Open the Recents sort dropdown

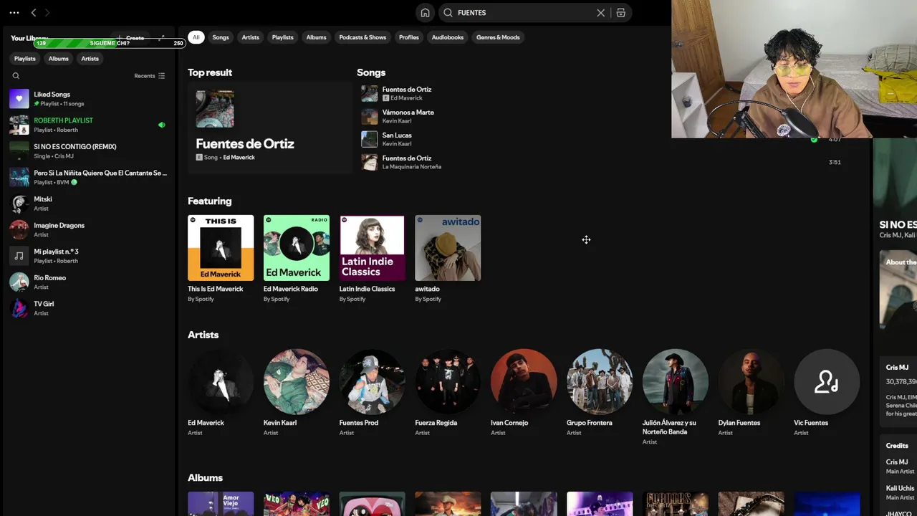(x=150, y=76)
